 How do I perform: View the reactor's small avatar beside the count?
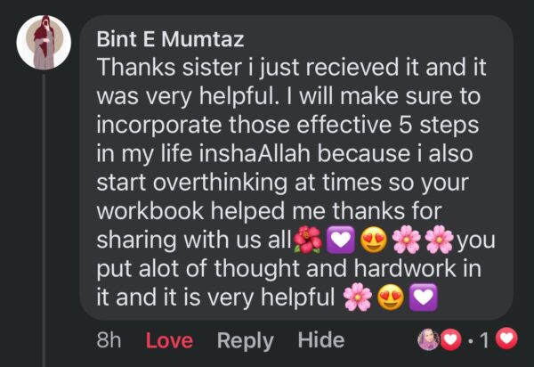(x=429, y=339)
